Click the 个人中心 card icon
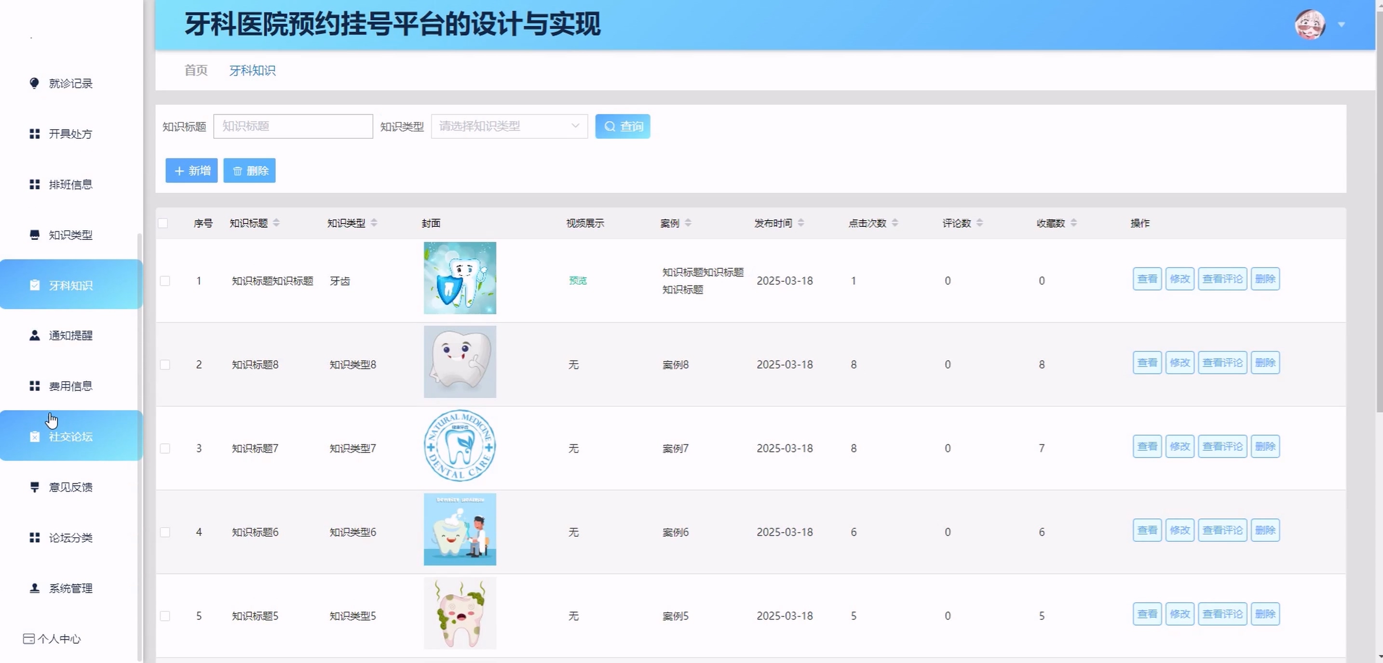 28,638
